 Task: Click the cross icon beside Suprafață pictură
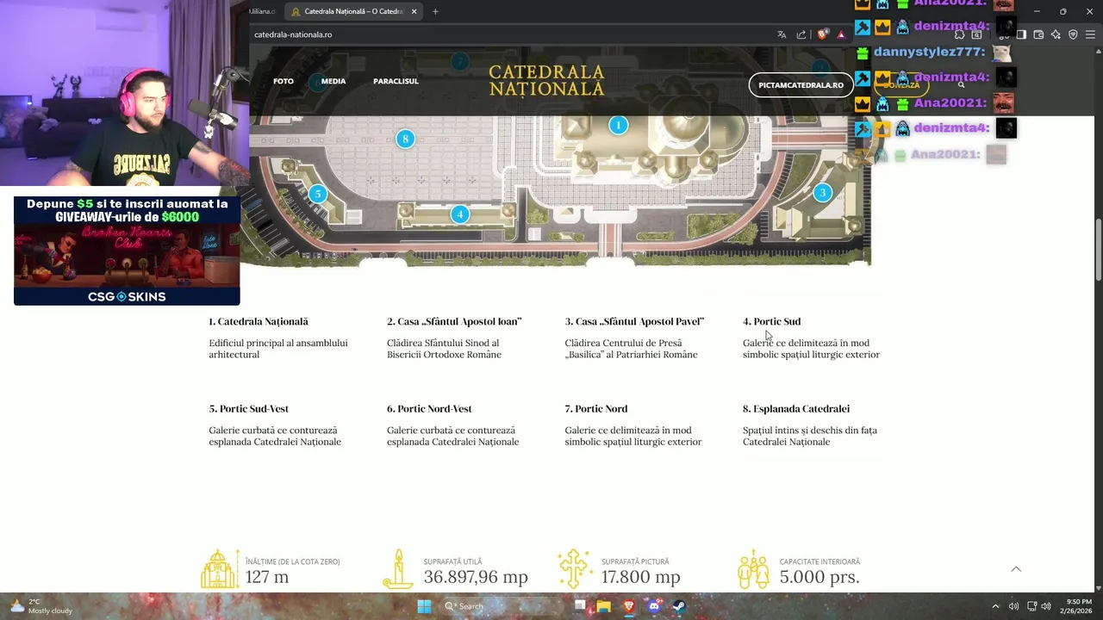(x=575, y=569)
